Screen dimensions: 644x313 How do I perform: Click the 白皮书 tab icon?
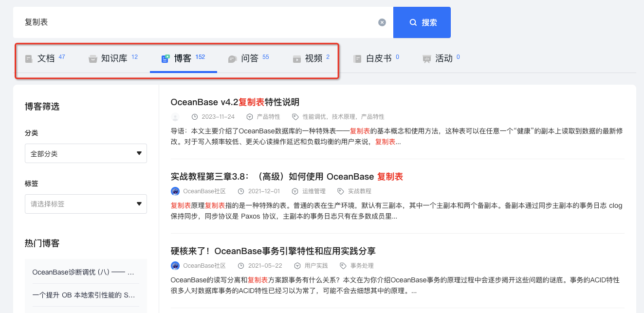[x=357, y=59]
